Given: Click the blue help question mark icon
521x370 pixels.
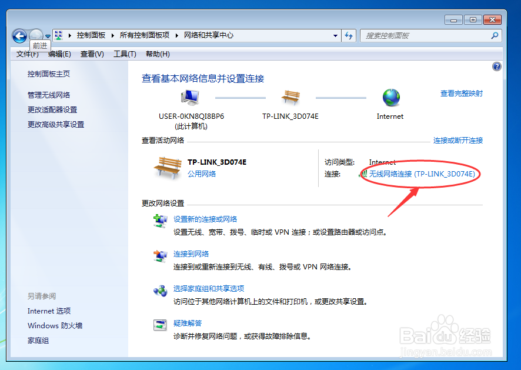Looking at the screenshot, I should [x=496, y=66].
